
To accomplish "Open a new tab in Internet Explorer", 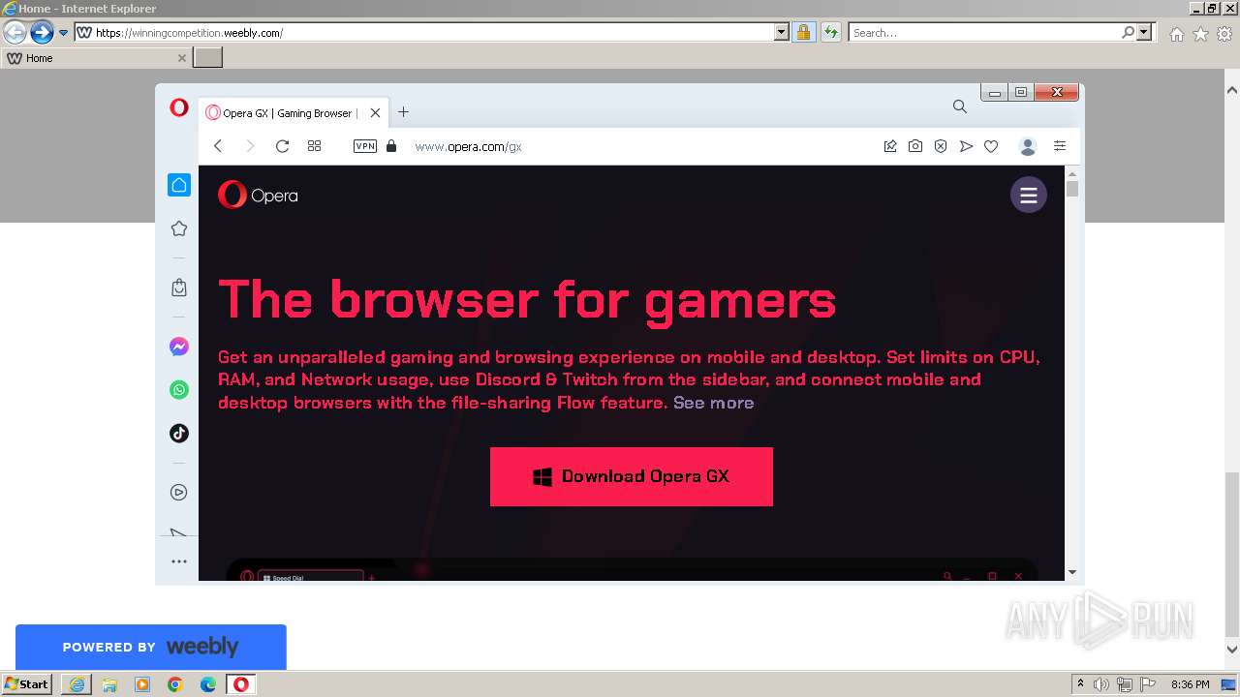I will click(x=208, y=58).
